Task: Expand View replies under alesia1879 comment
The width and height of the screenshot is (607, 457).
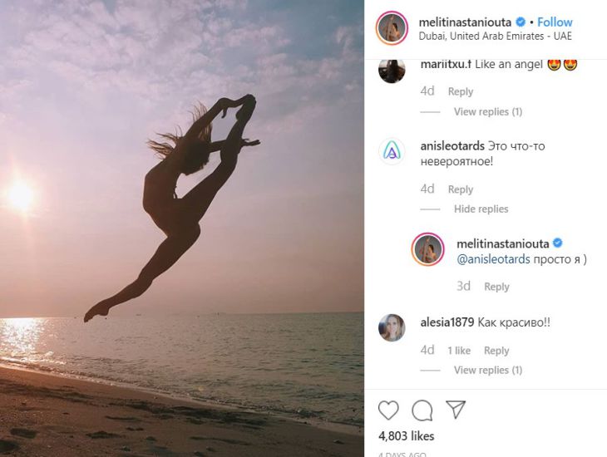Action: pos(487,371)
